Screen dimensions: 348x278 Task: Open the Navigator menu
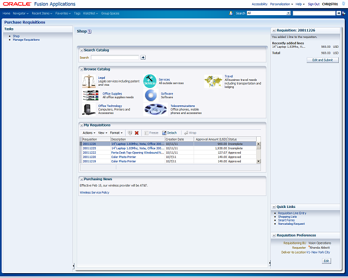(21, 13)
